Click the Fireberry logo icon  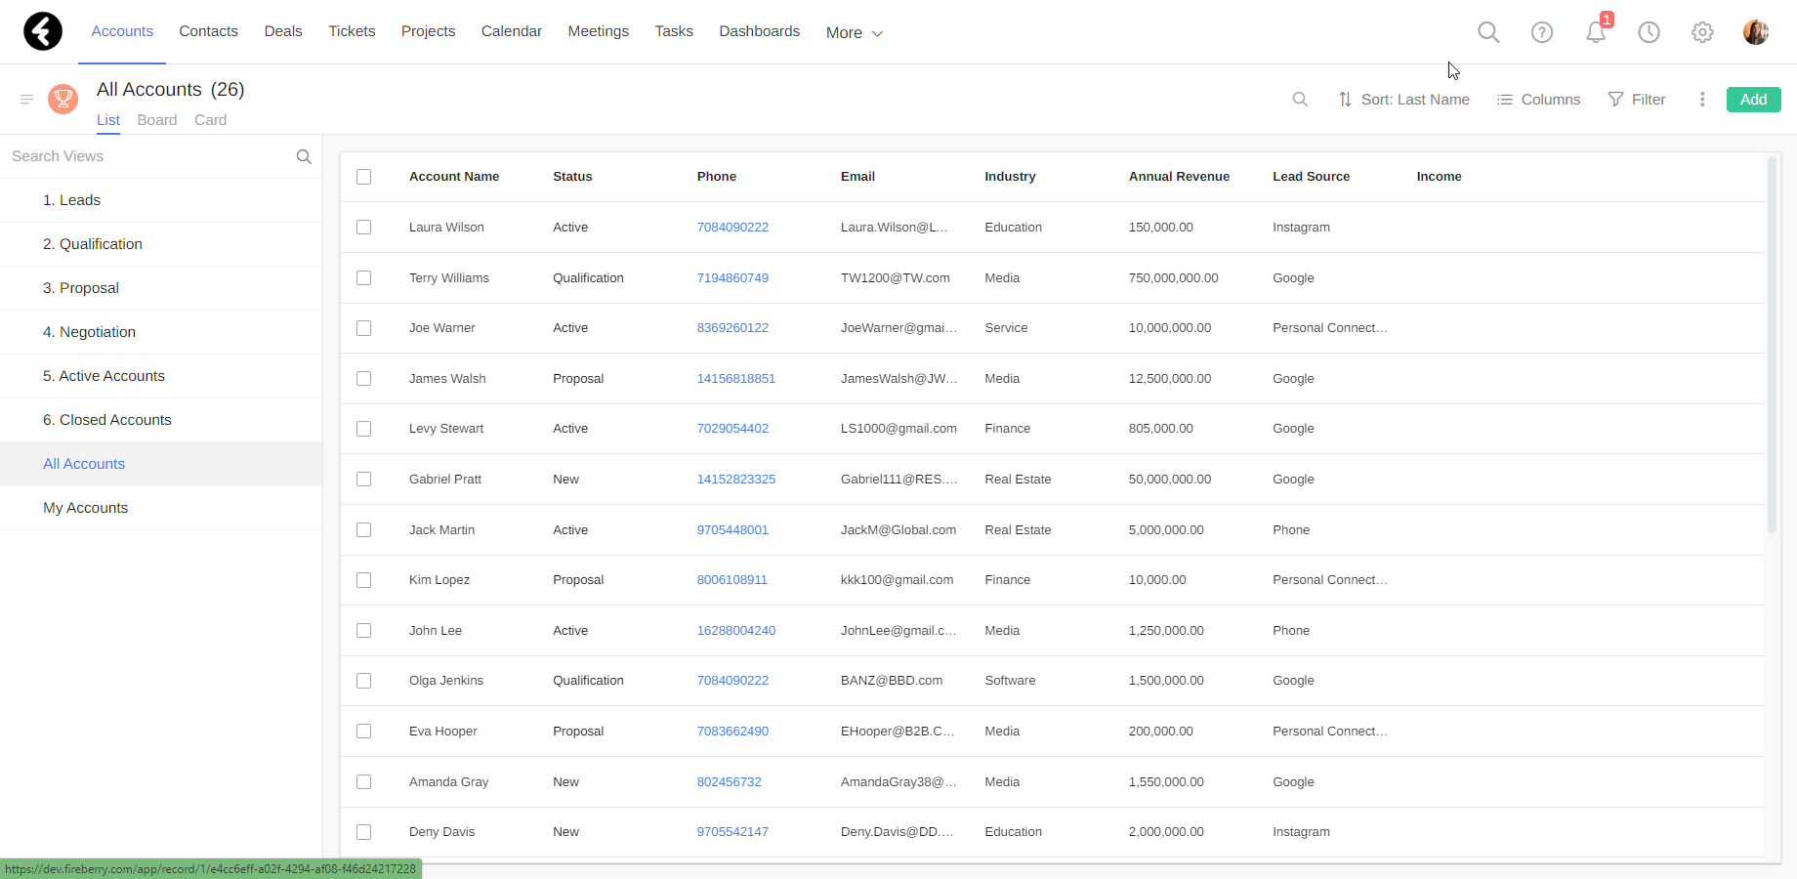[x=43, y=31]
